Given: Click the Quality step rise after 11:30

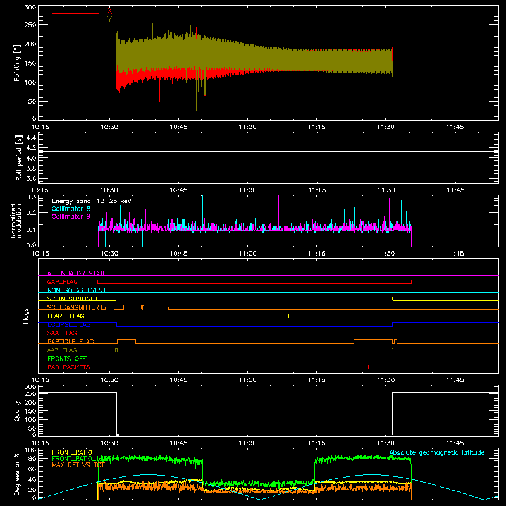Looking at the screenshot, I should [392, 414].
